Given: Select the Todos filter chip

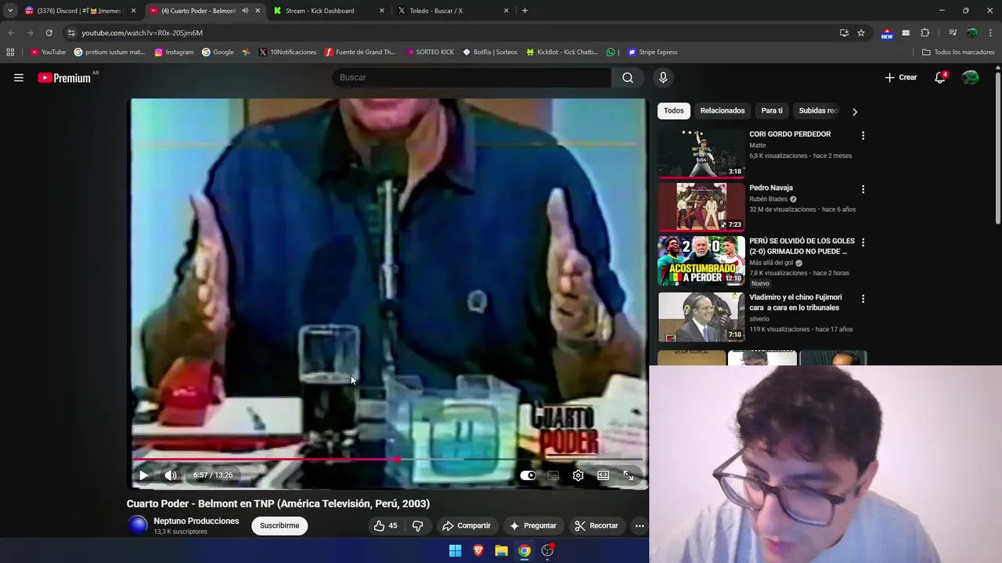Looking at the screenshot, I should pyautogui.click(x=674, y=111).
